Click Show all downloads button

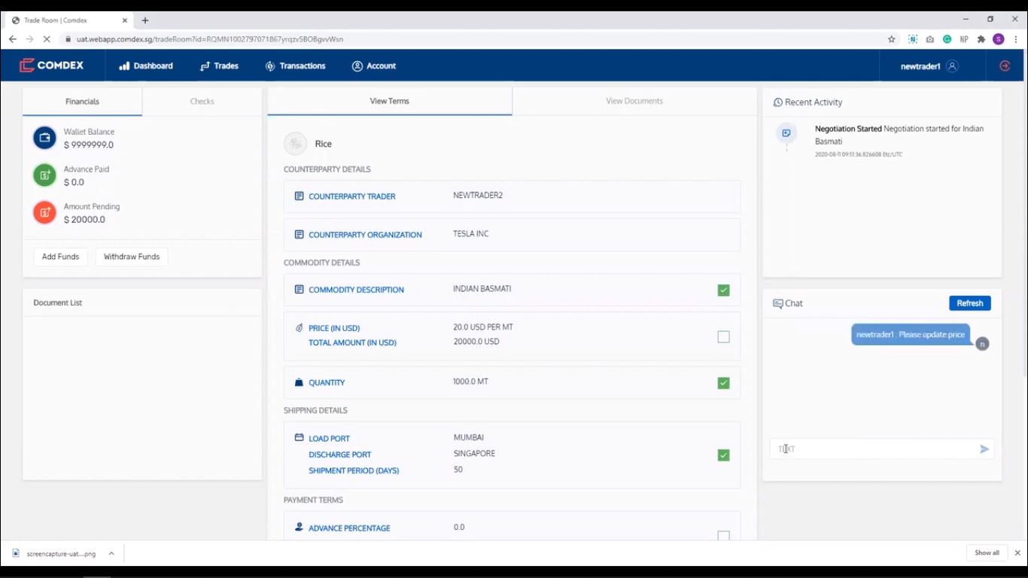pyautogui.click(x=987, y=553)
